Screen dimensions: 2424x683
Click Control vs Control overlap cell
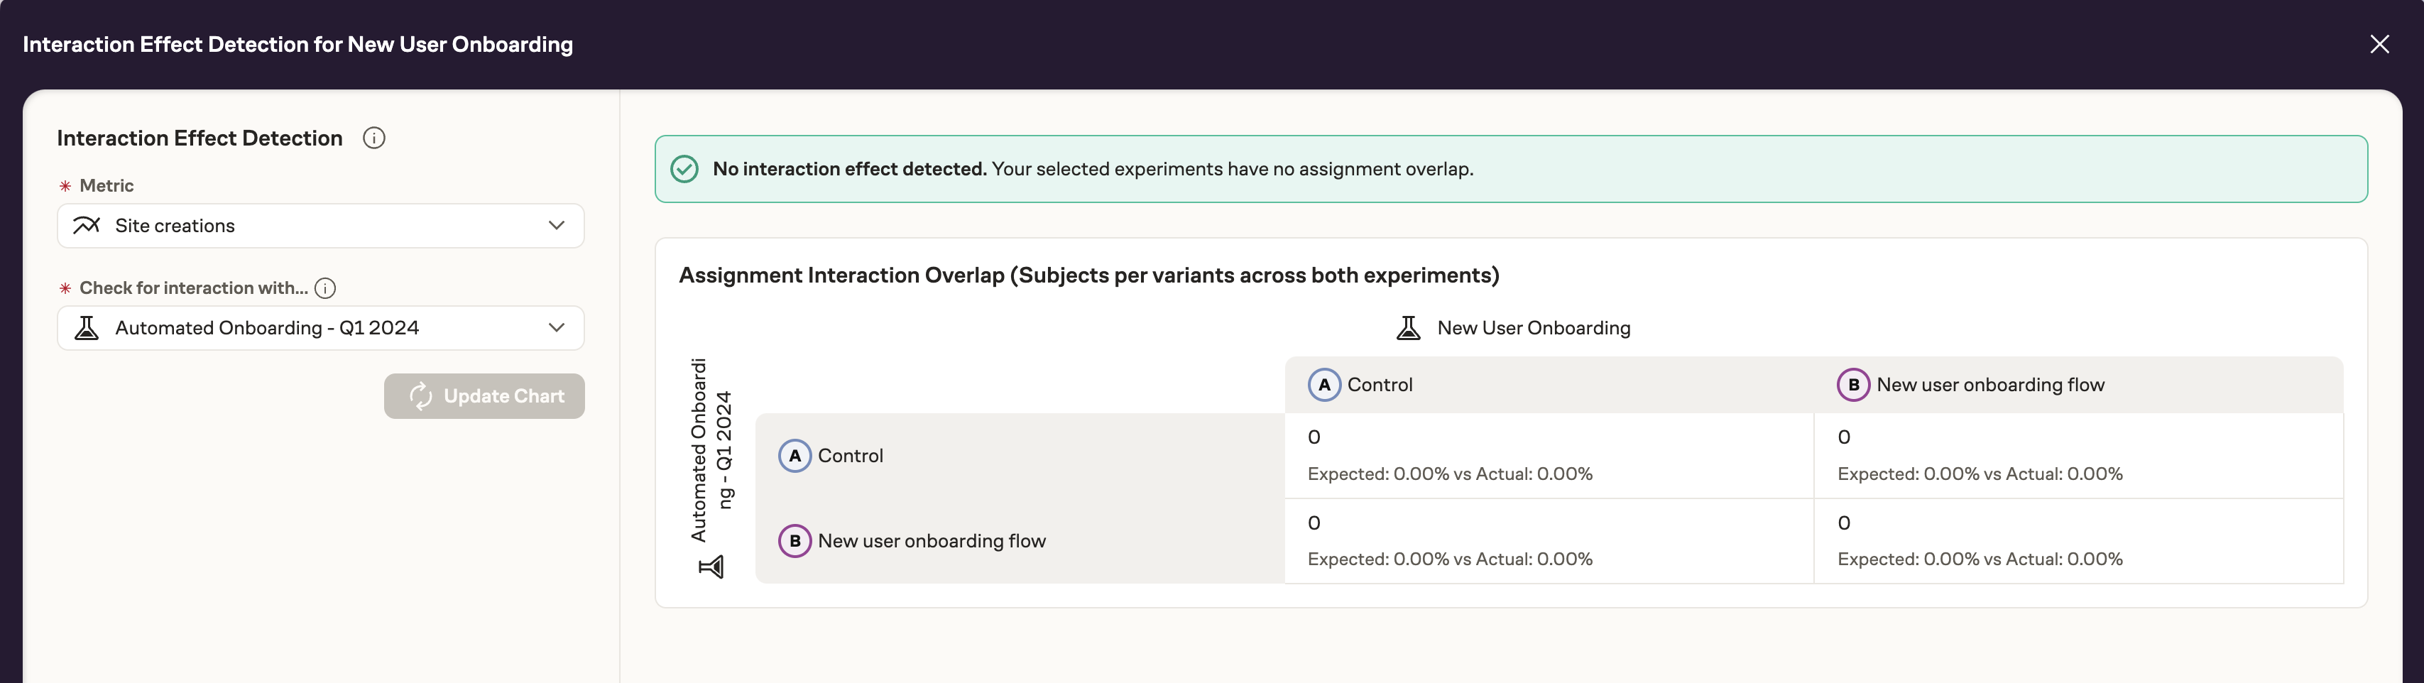(x=1548, y=455)
